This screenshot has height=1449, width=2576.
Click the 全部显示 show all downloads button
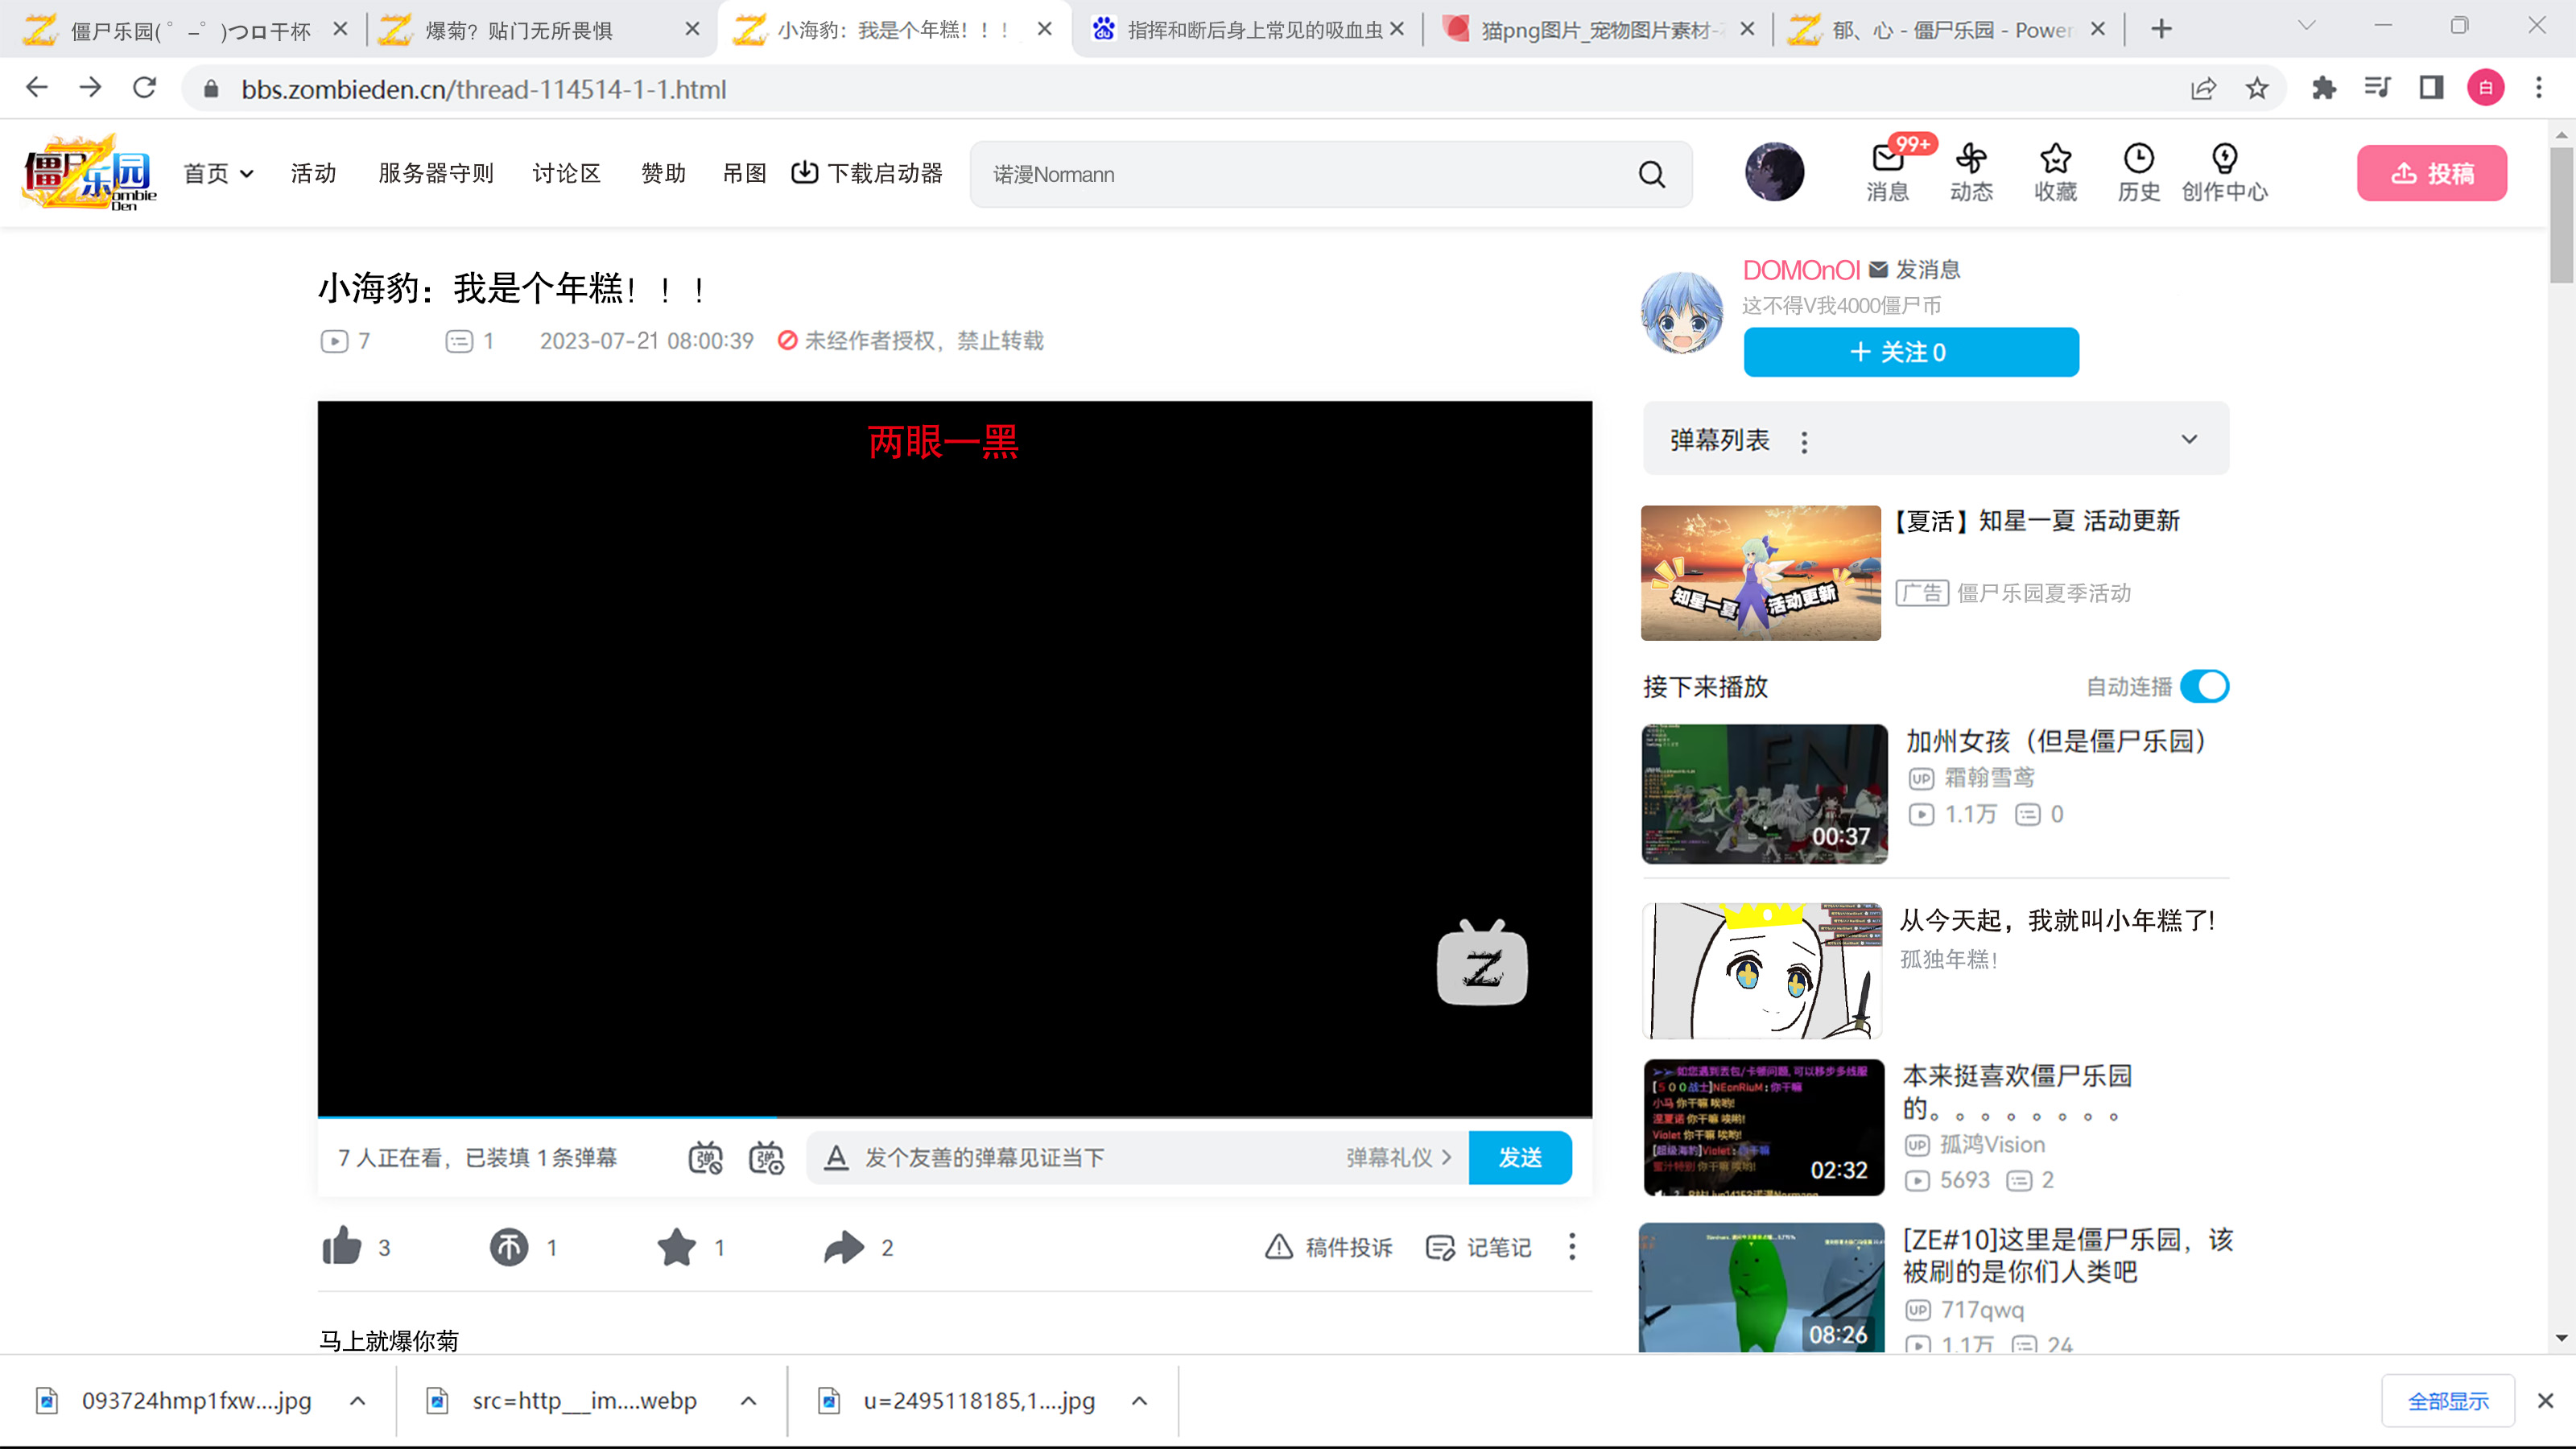[2448, 1400]
